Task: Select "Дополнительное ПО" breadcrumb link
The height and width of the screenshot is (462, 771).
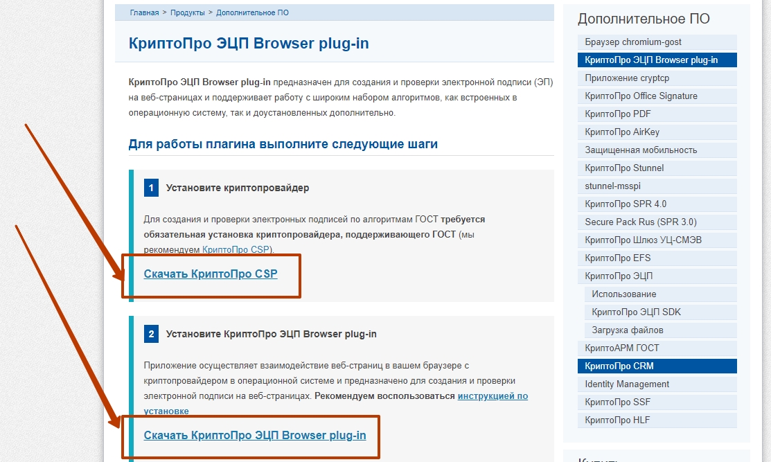Action: pos(252,12)
